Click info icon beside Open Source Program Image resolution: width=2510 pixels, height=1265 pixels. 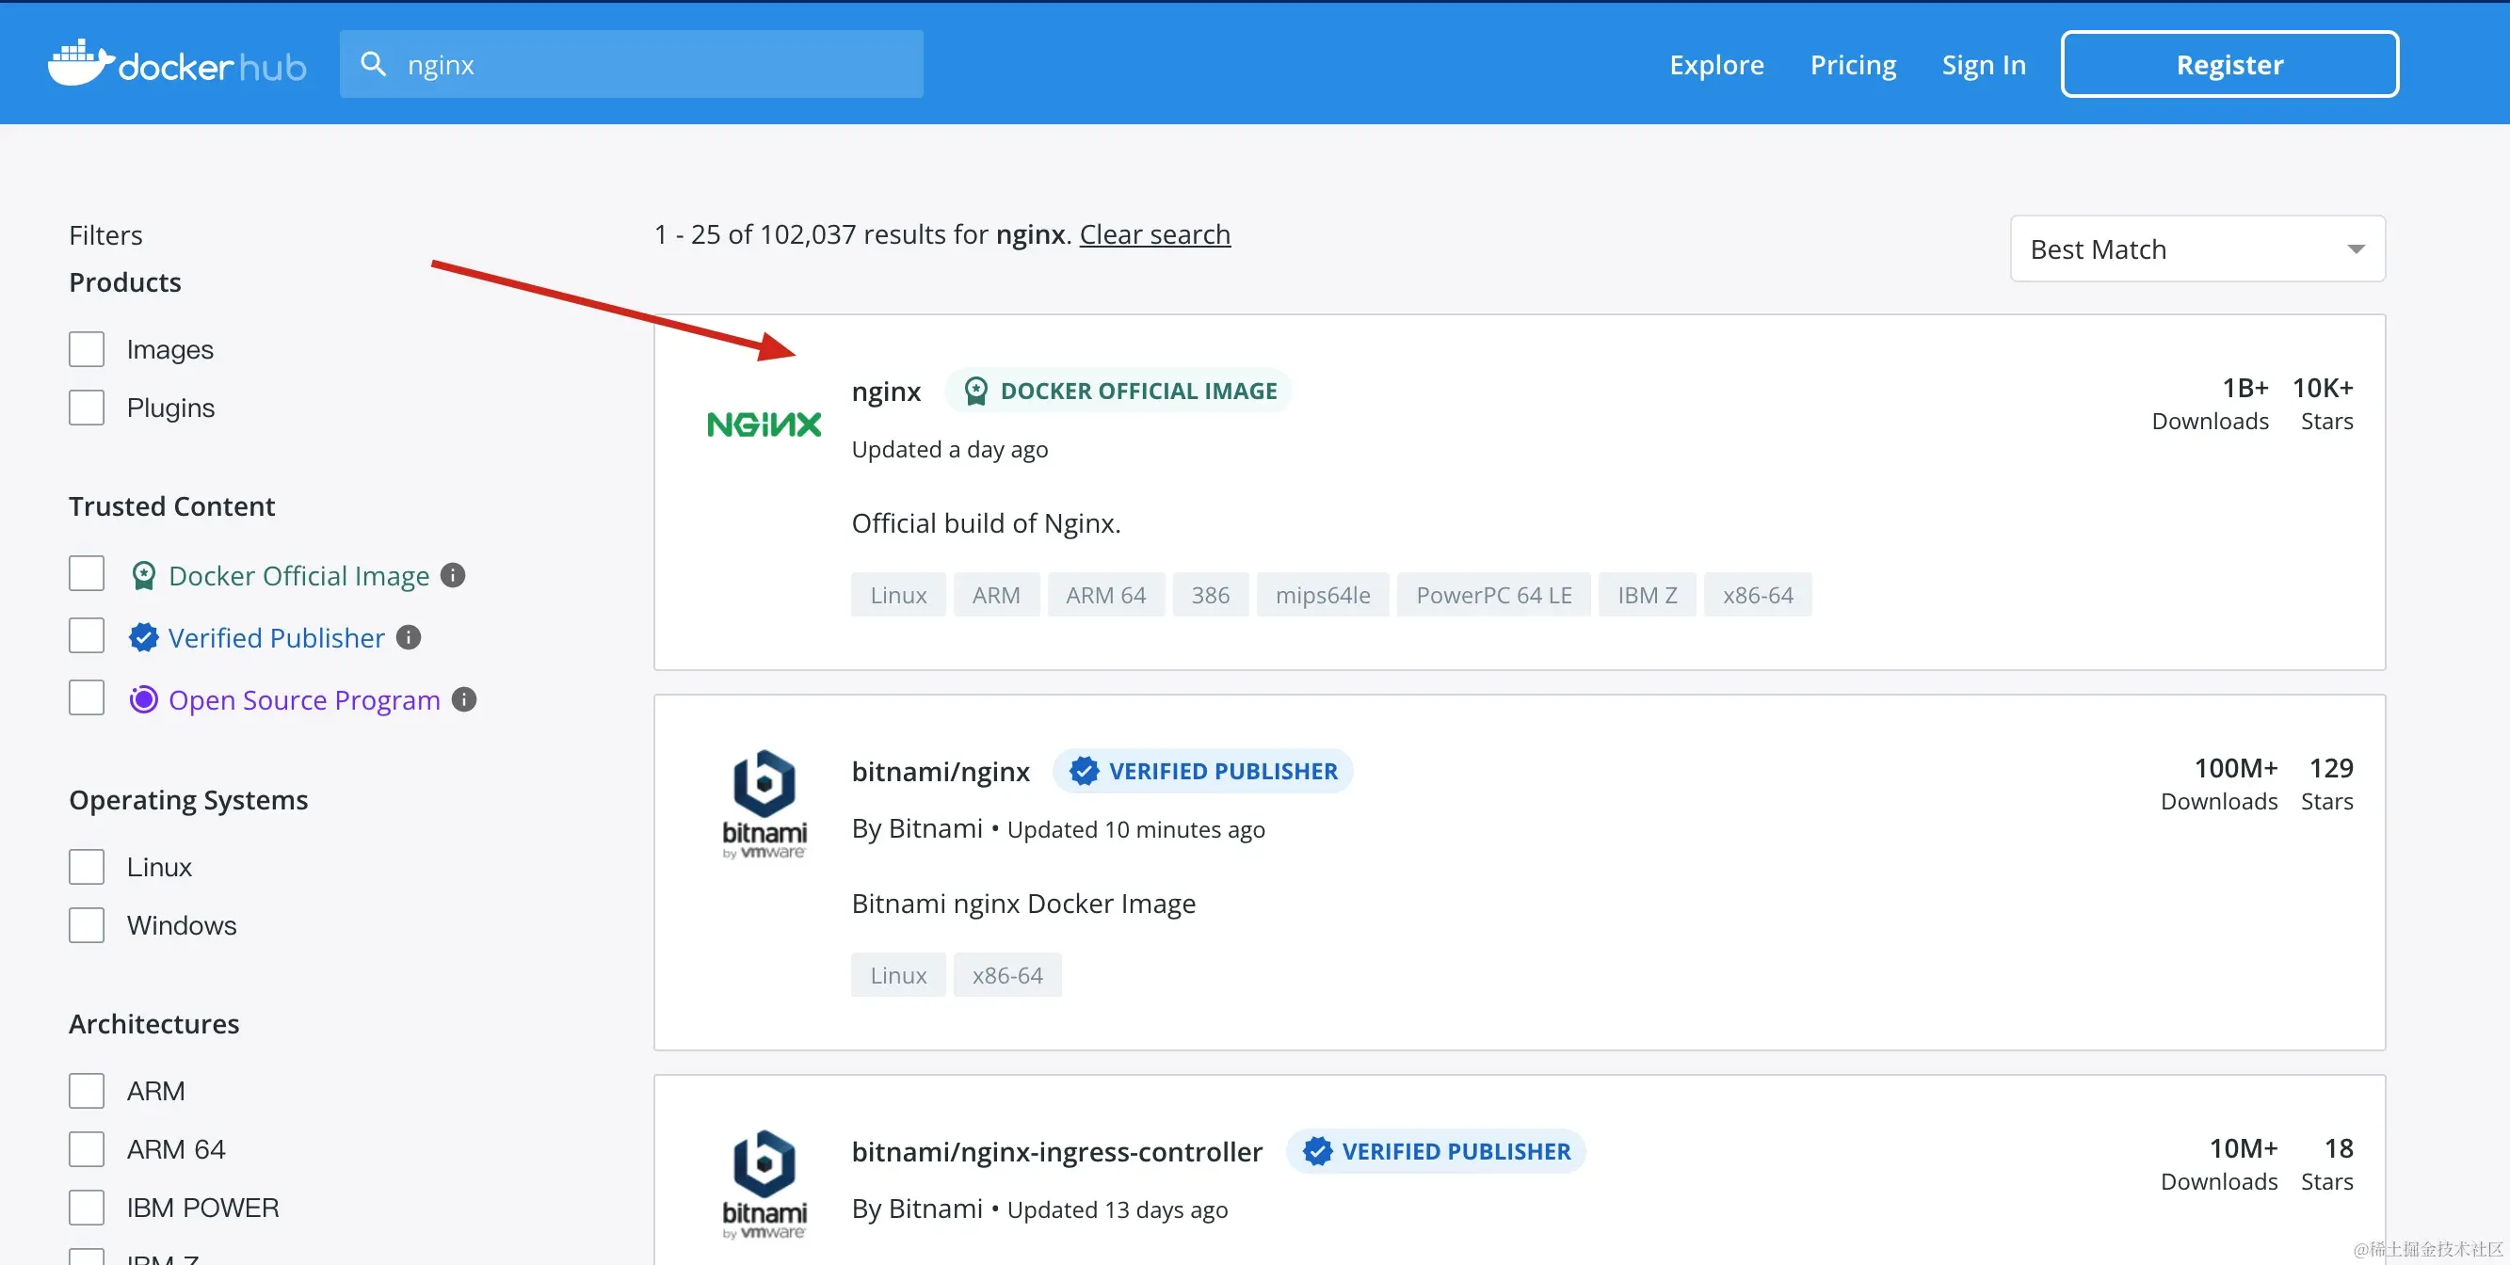click(465, 699)
